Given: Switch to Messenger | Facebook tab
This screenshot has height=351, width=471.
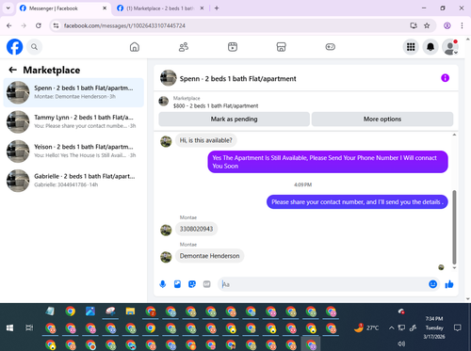Looking at the screenshot, I should coord(63,8).
